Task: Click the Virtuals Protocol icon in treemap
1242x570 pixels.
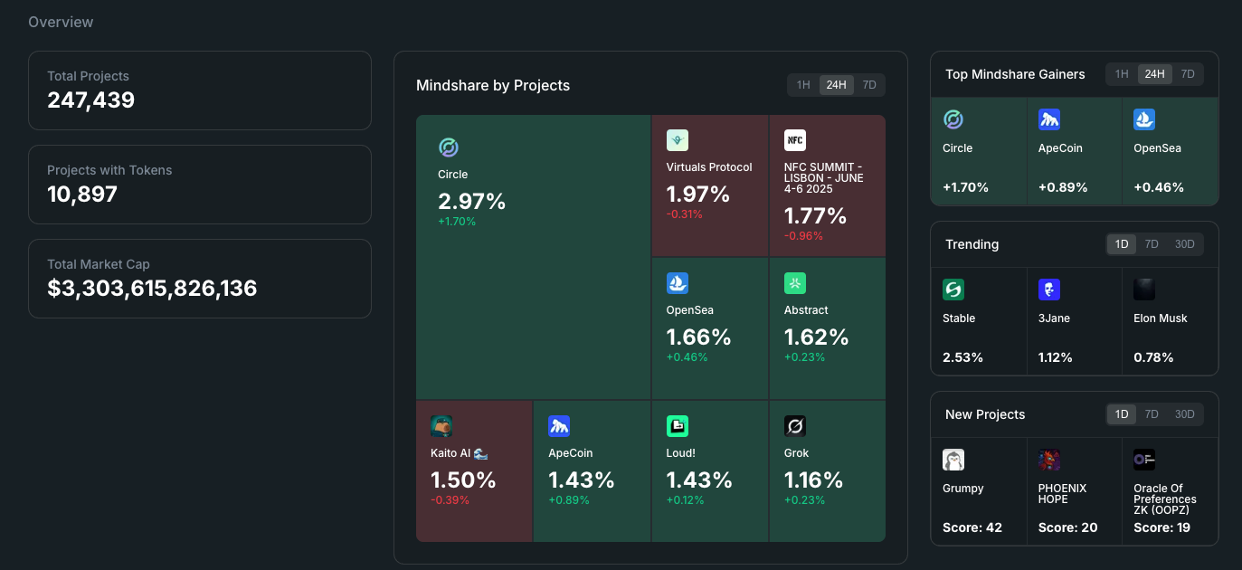Action: (x=678, y=140)
